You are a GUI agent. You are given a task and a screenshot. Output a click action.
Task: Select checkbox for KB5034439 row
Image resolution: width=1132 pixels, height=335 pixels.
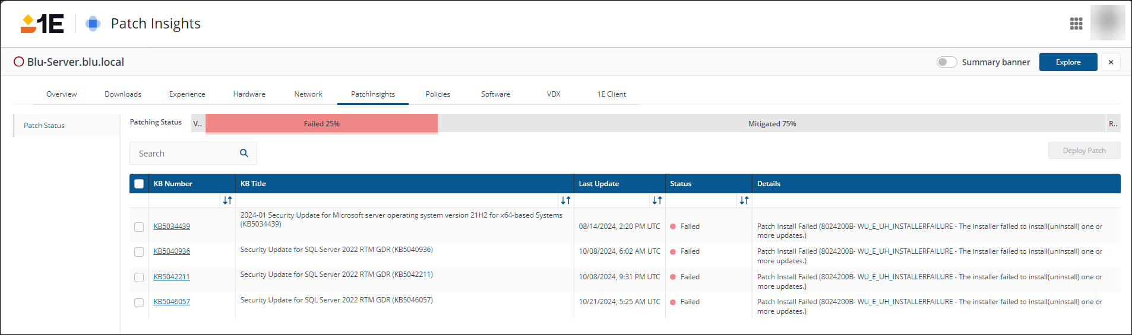click(139, 226)
